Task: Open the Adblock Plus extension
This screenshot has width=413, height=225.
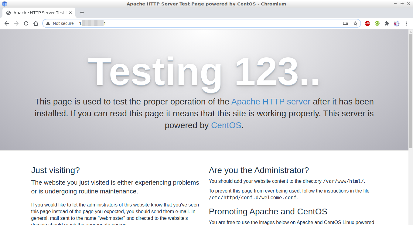Action: pyautogui.click(x=367, y=23)
